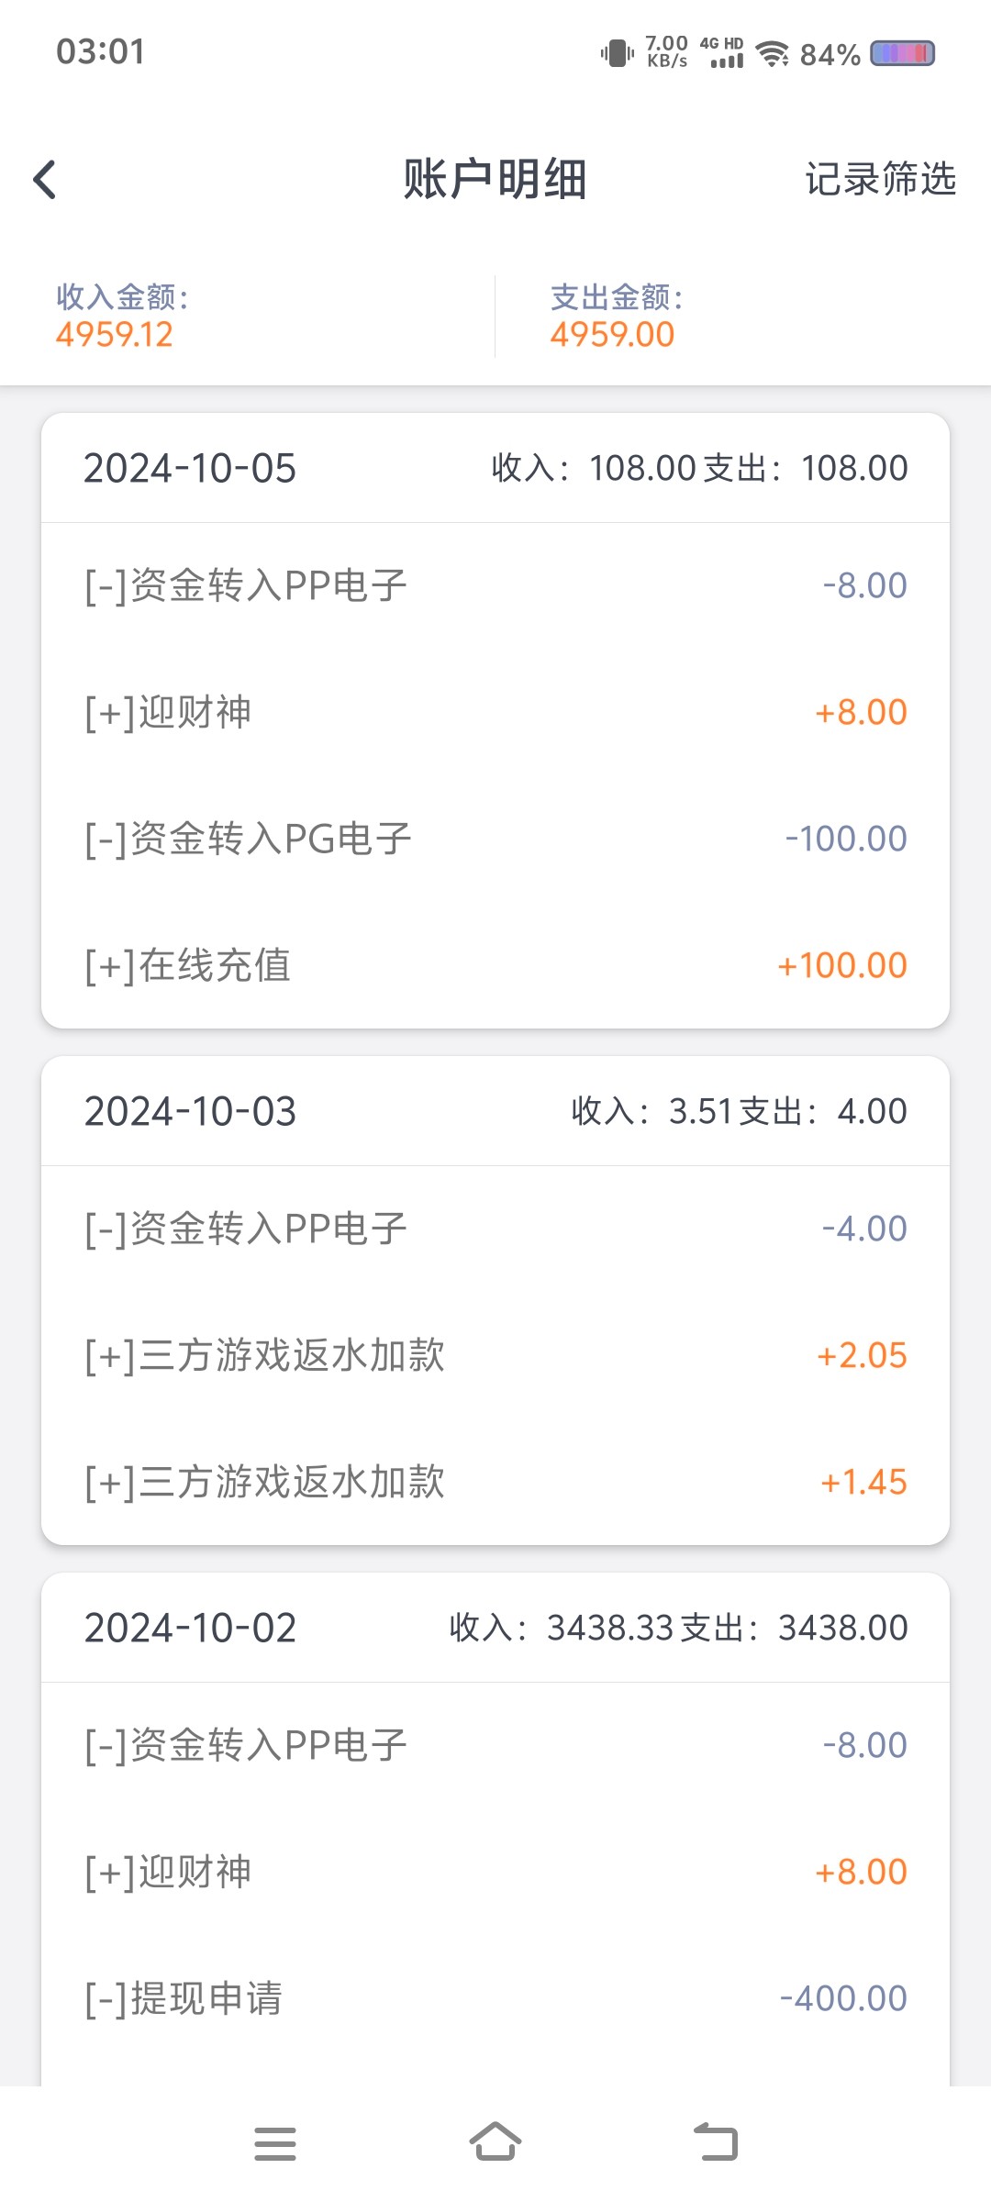Open the +100.00 在线充值 record
This screenshot has width=991, height=2202.
[495, 965]
